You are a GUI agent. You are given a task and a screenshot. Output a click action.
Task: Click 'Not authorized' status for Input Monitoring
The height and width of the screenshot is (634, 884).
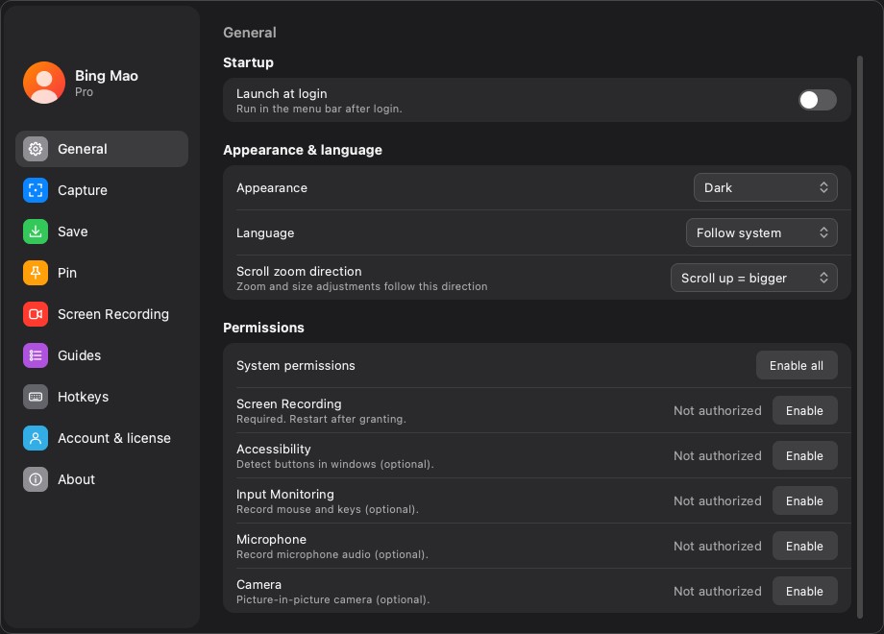click(x=717, y=501)
